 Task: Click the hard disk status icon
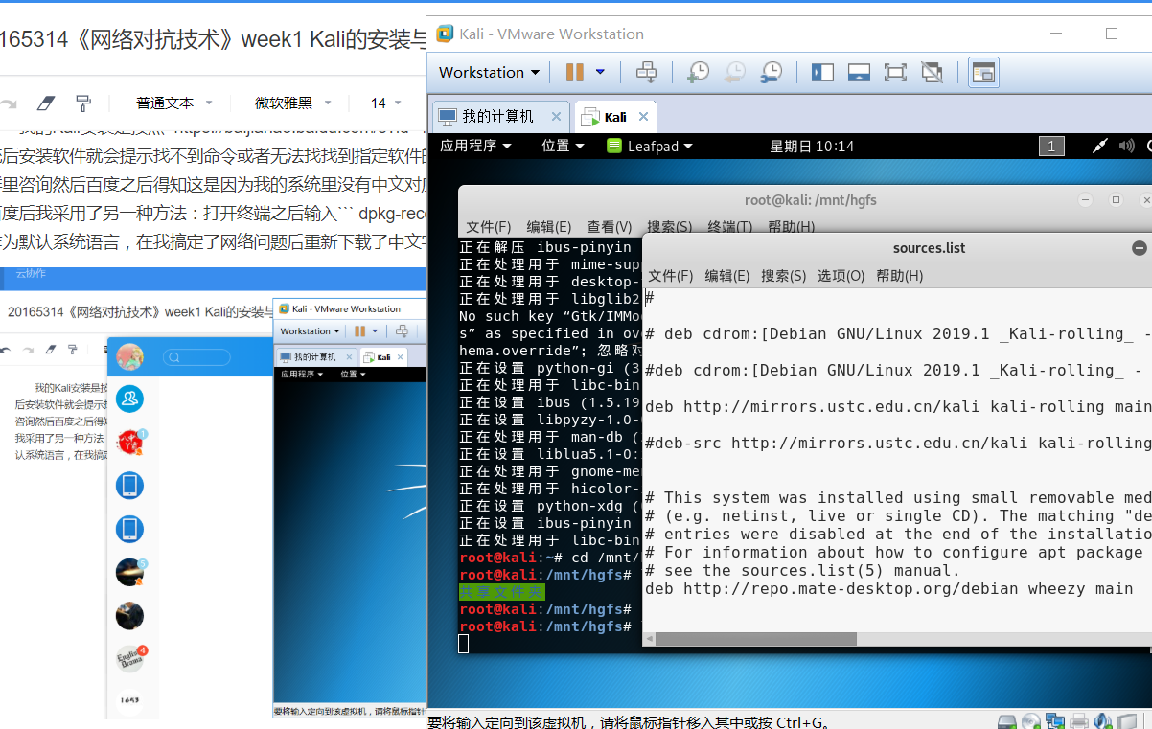1006,720
